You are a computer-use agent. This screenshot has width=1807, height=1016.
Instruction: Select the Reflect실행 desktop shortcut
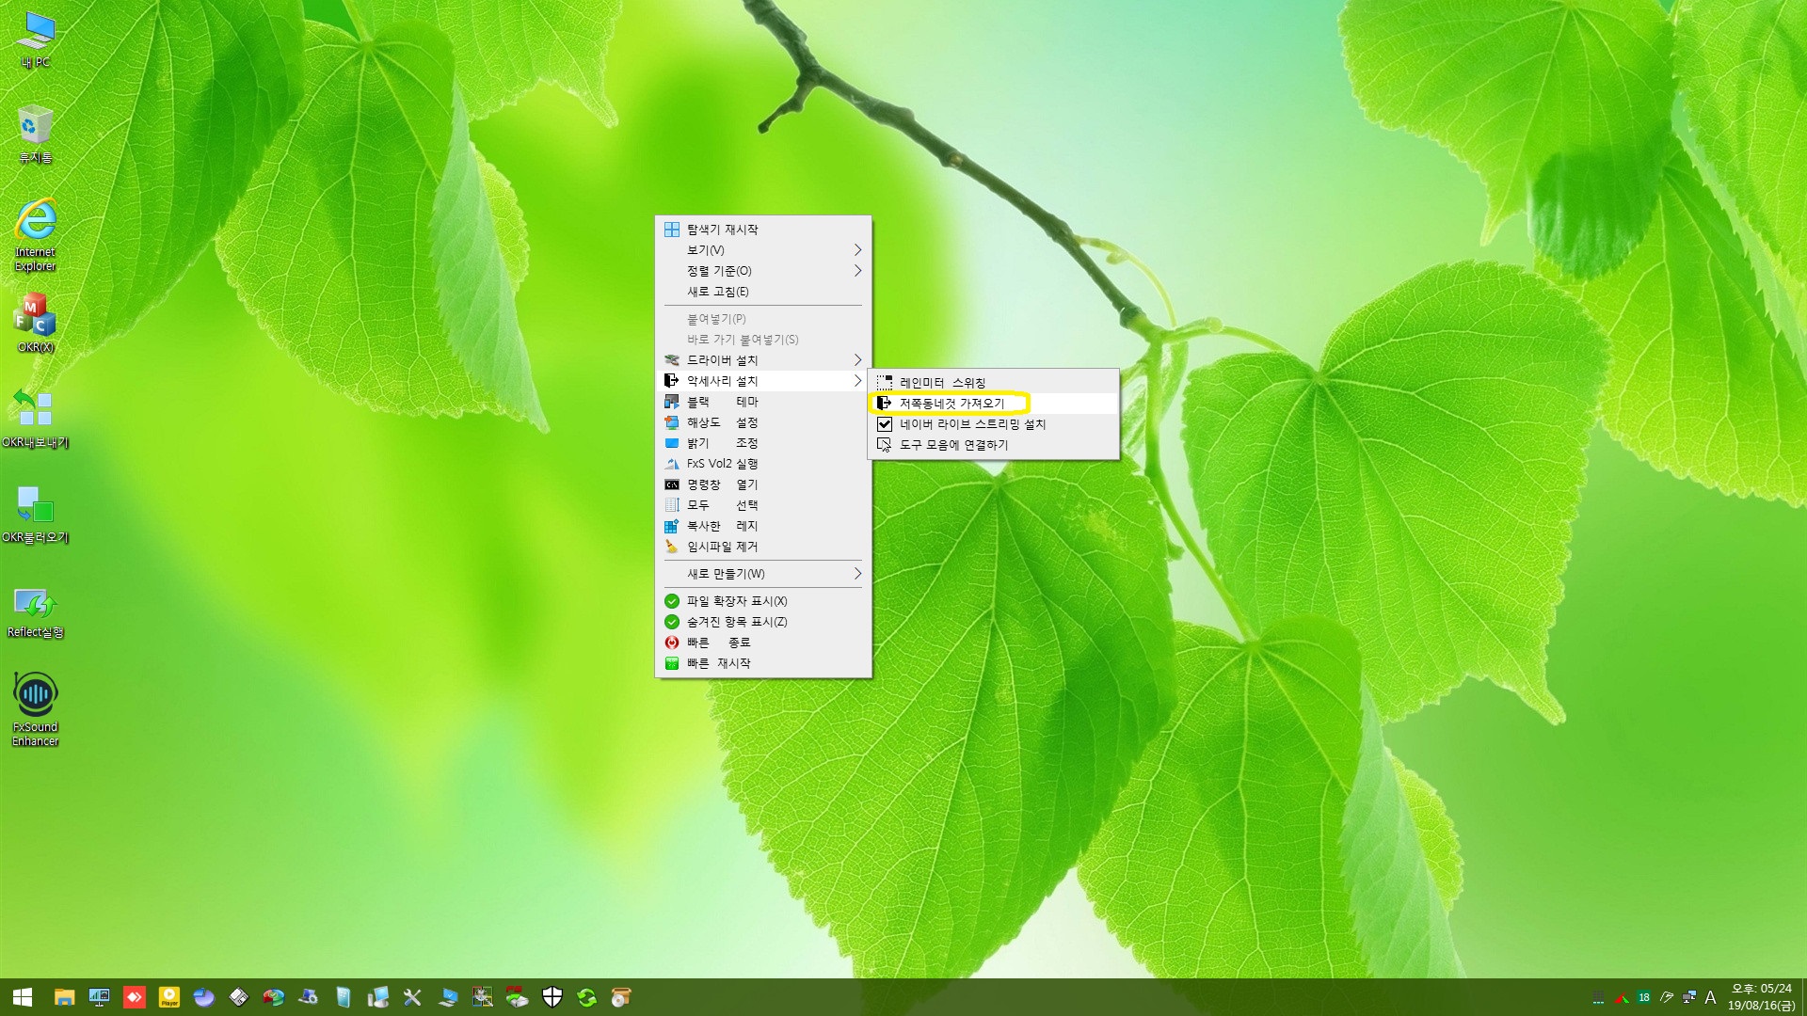(36, 613)
